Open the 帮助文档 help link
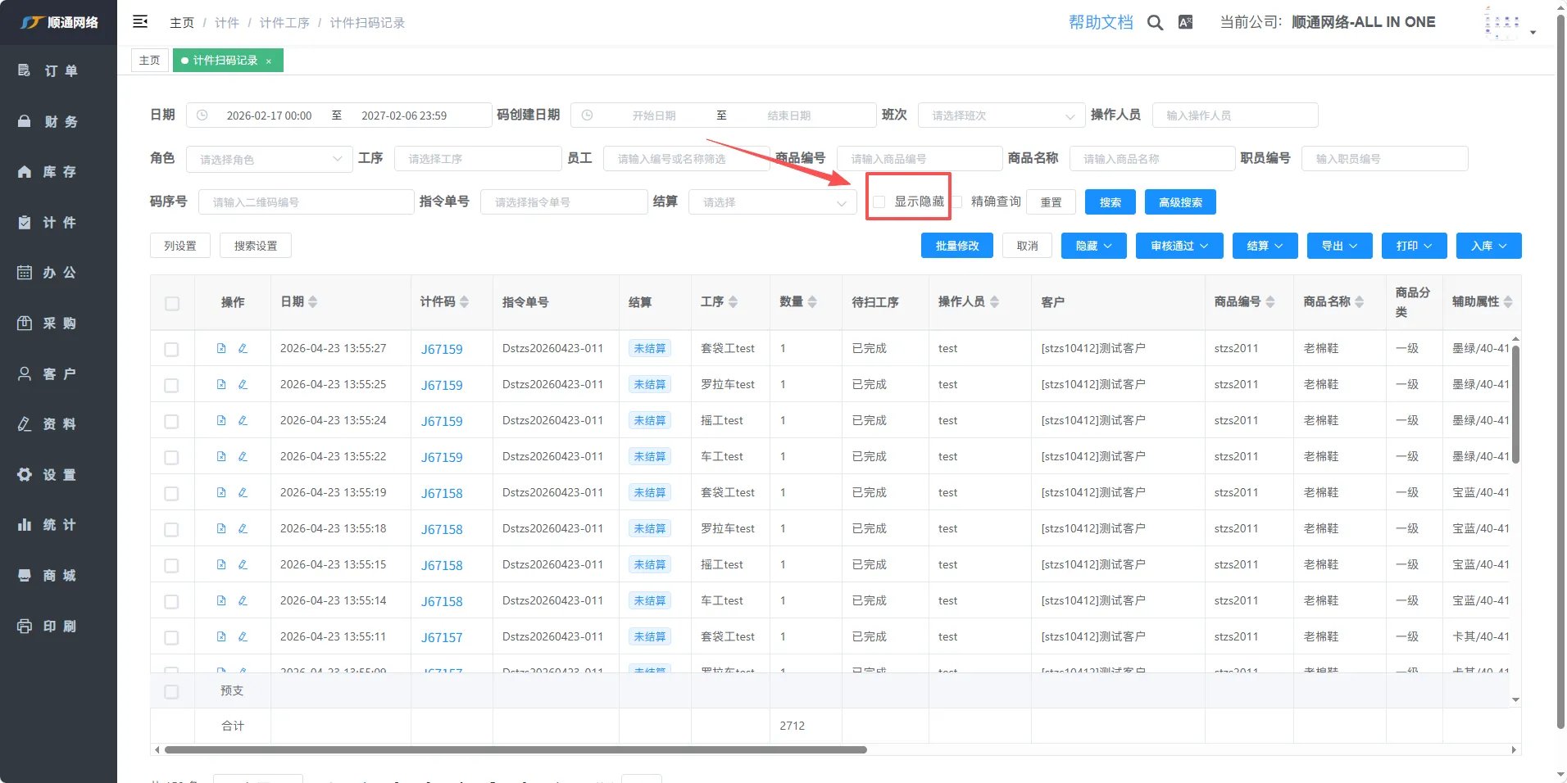Viewport: 1567px width, 783px height. pos(1100,23)
